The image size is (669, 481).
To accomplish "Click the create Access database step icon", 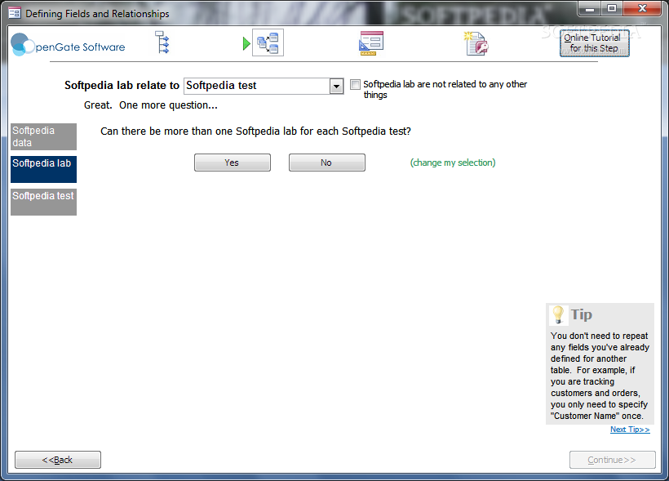I will (476, 43).
